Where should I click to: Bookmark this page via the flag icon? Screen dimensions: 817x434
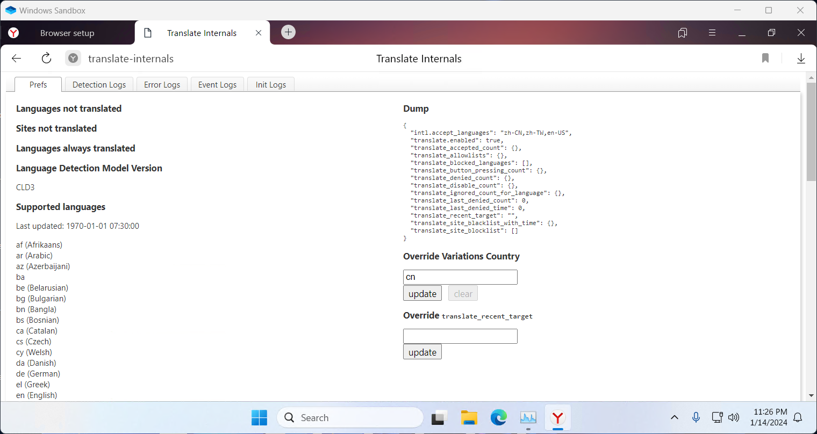(765, 58)
